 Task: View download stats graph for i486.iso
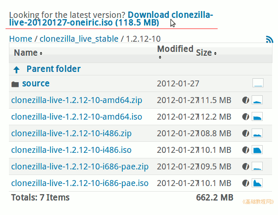click(257, 150)
